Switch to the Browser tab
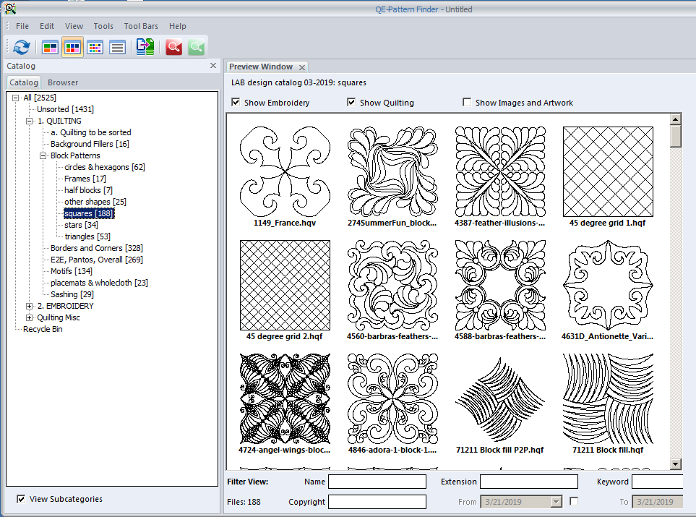 tap(63, 82)
